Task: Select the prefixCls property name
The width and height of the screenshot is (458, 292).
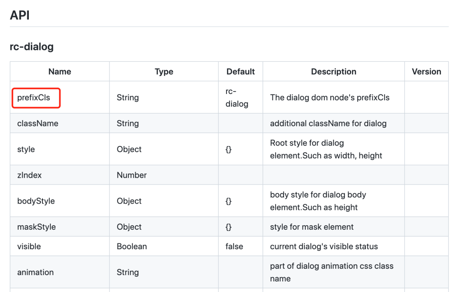Action: [x=34, y=97]
